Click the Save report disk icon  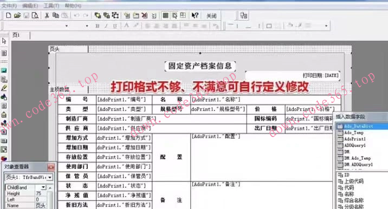[x=26, y=15]
